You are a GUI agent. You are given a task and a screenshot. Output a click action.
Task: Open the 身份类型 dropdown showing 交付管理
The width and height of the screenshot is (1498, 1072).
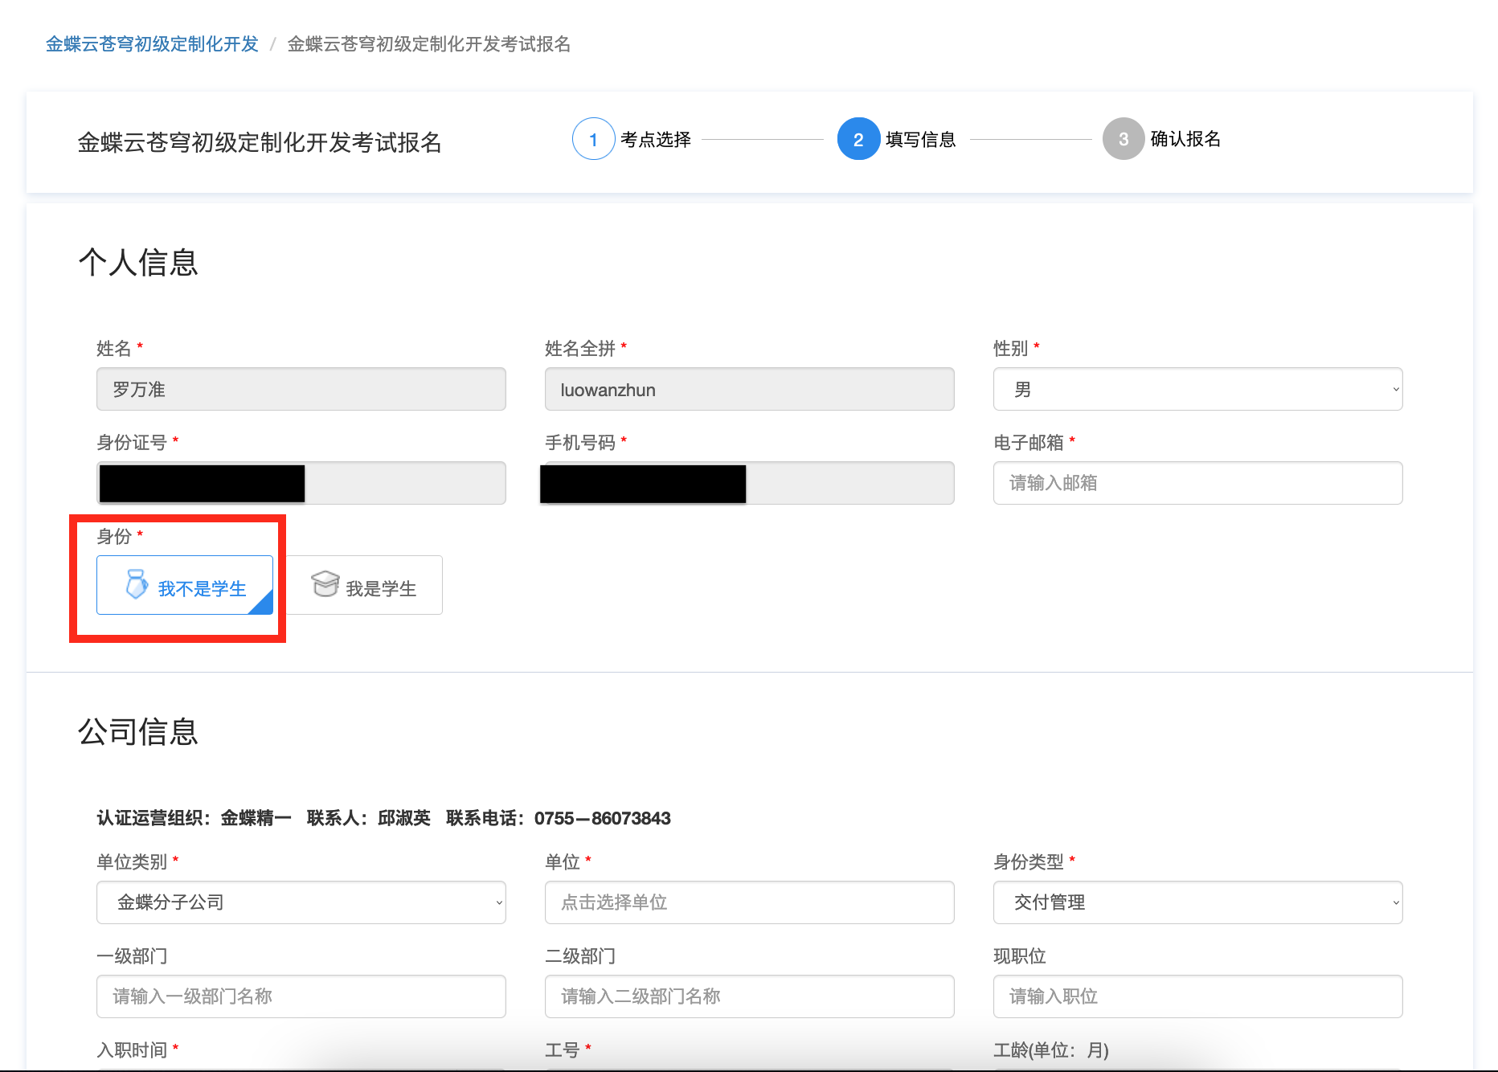tap(1197, 902)
